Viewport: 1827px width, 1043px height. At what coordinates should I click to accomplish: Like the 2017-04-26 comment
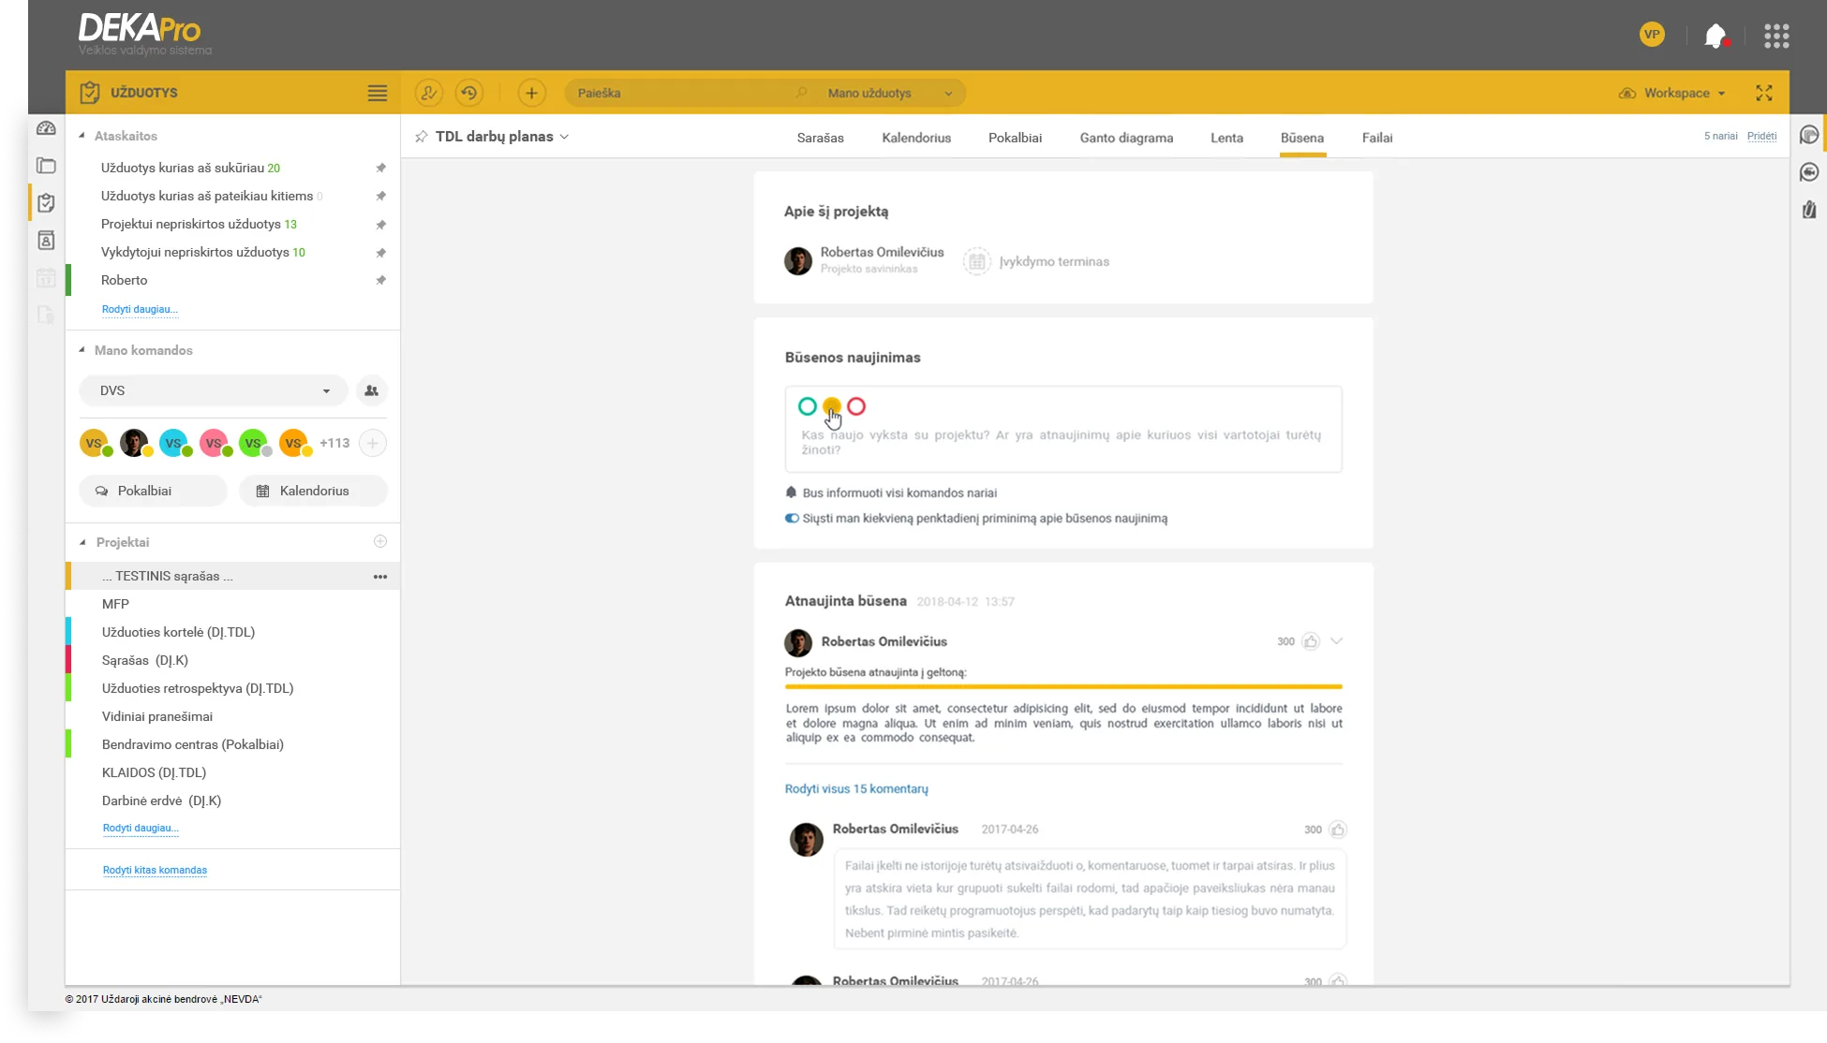(1338, 830)
